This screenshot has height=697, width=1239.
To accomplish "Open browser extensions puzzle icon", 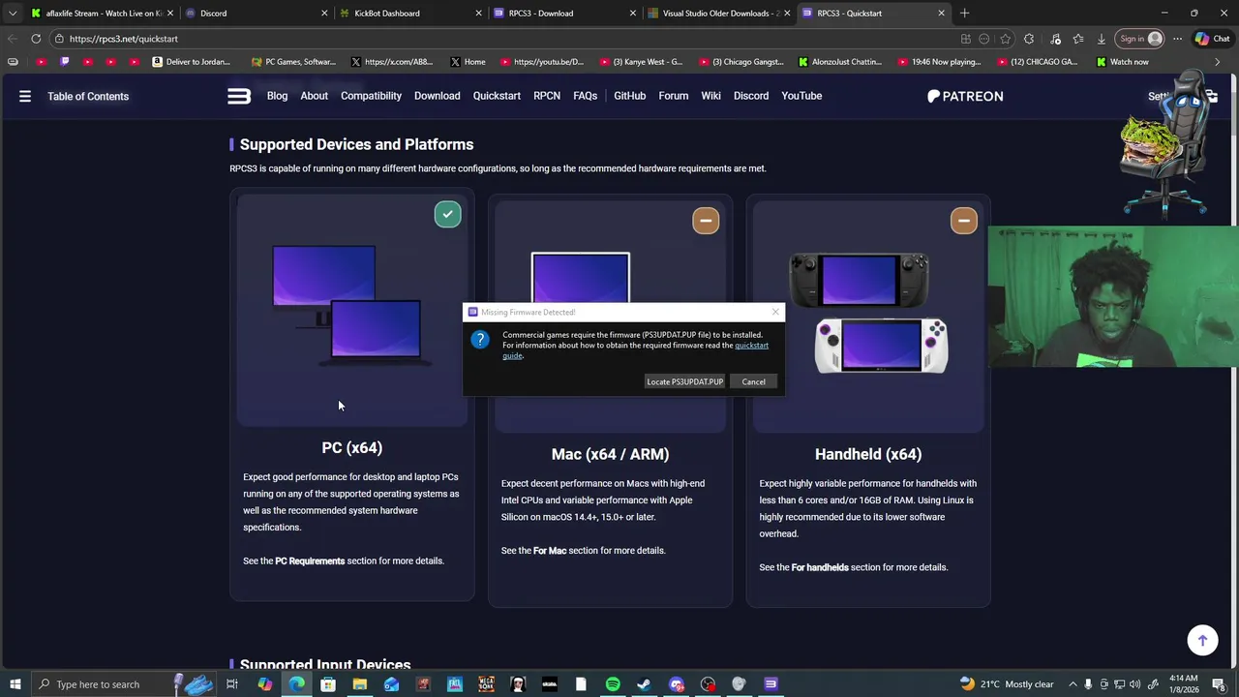I will pos(1029,39).
